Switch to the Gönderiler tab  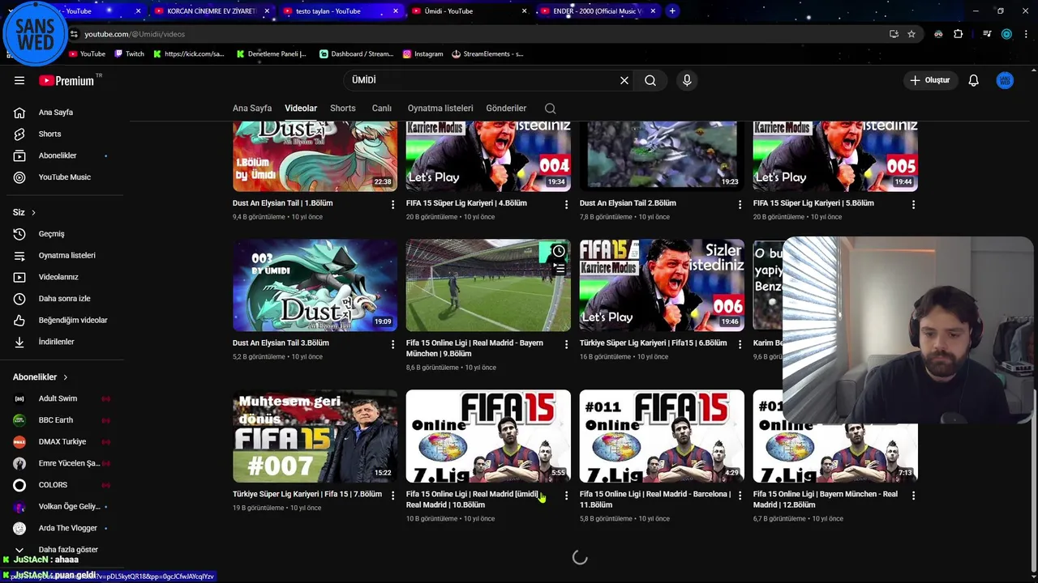[506, 109]
